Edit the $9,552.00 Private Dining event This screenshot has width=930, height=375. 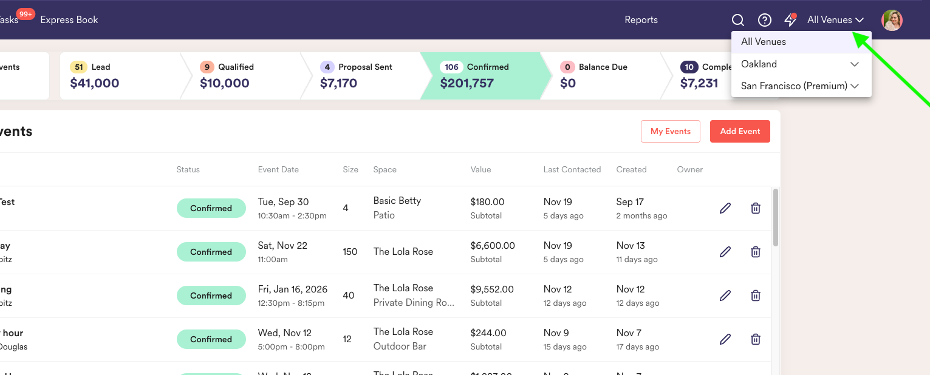pos(725,296)
